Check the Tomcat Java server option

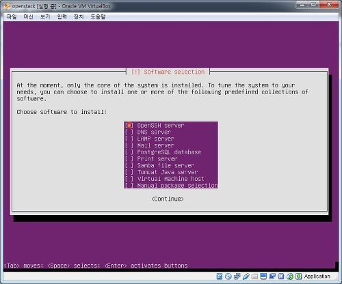129,172
